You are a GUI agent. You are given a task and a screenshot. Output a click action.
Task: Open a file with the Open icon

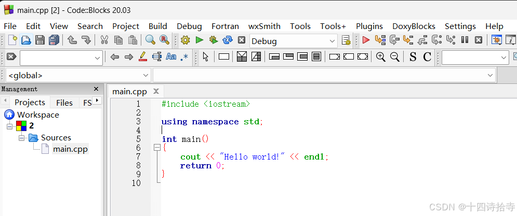(26, 40)
